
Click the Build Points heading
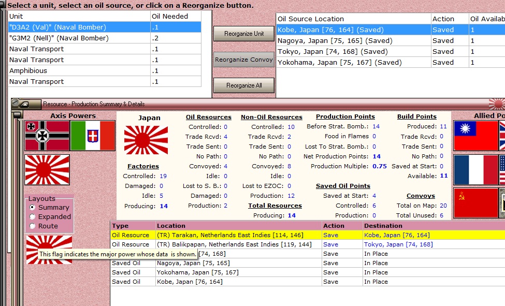tap(417, 116)
